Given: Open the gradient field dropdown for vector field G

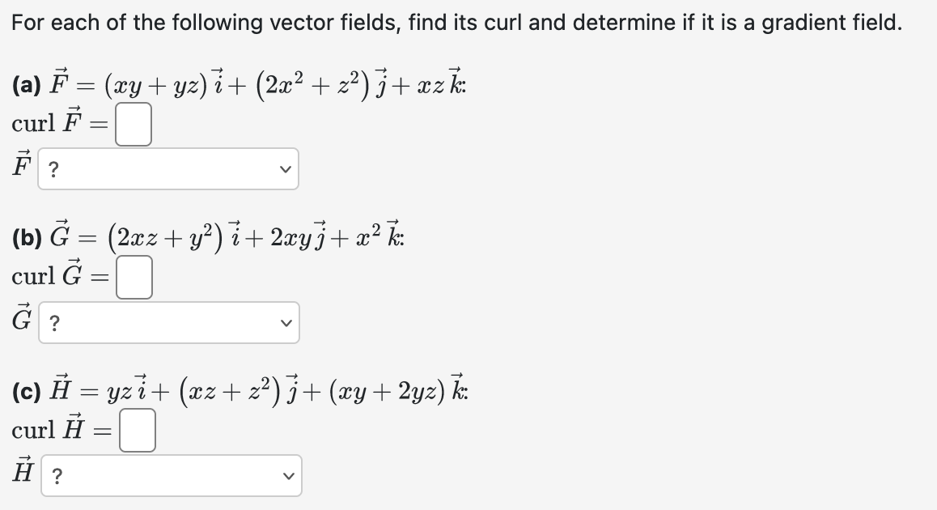Looking at the screenshot, I should click(x=168, y=322).
